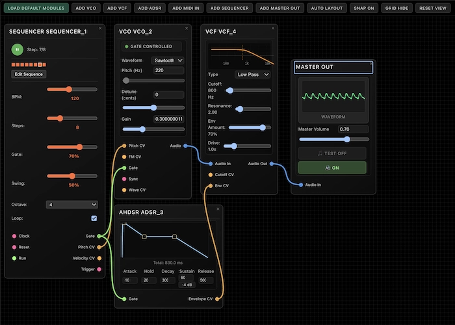Open the VCO Waveform dropdown

pos(168,60)
